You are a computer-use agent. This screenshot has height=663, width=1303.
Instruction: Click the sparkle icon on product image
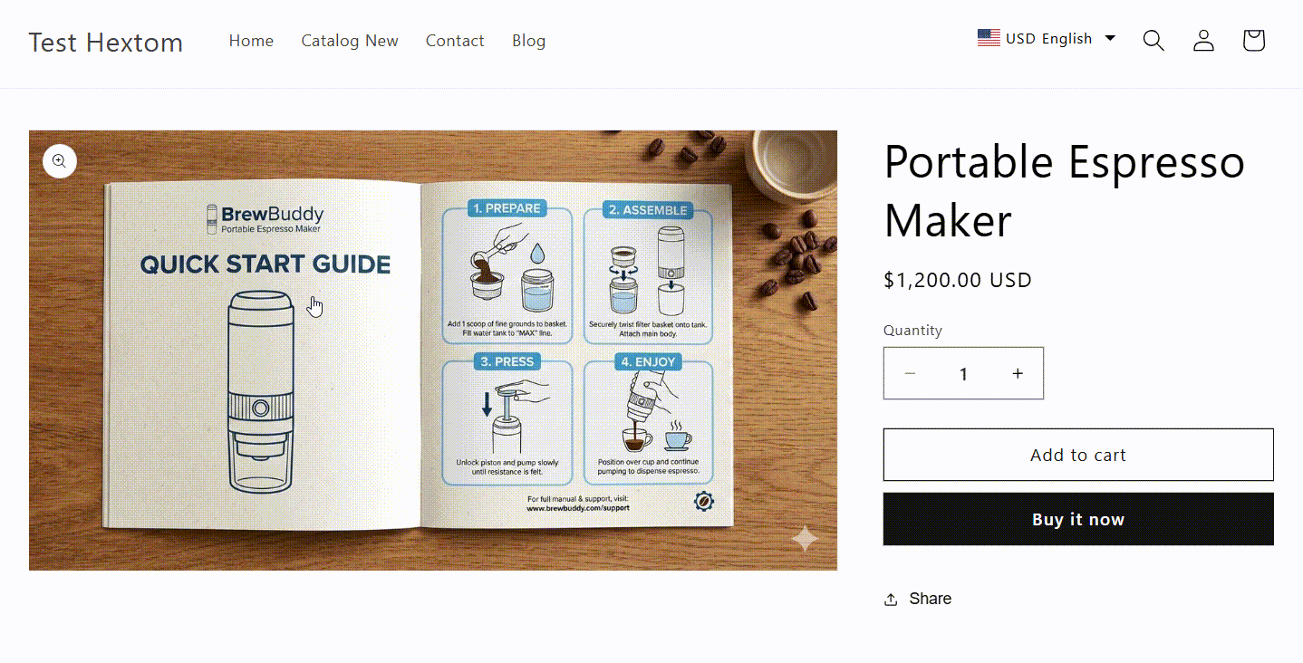805,539
